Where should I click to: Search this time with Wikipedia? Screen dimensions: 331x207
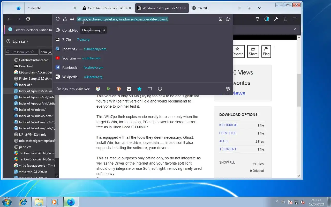[129, 89]
